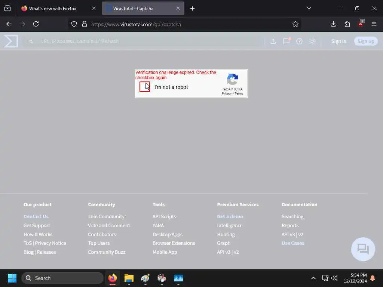Open the Hunting link
This screenshot has width=383, height=287.
click(226, 235)
